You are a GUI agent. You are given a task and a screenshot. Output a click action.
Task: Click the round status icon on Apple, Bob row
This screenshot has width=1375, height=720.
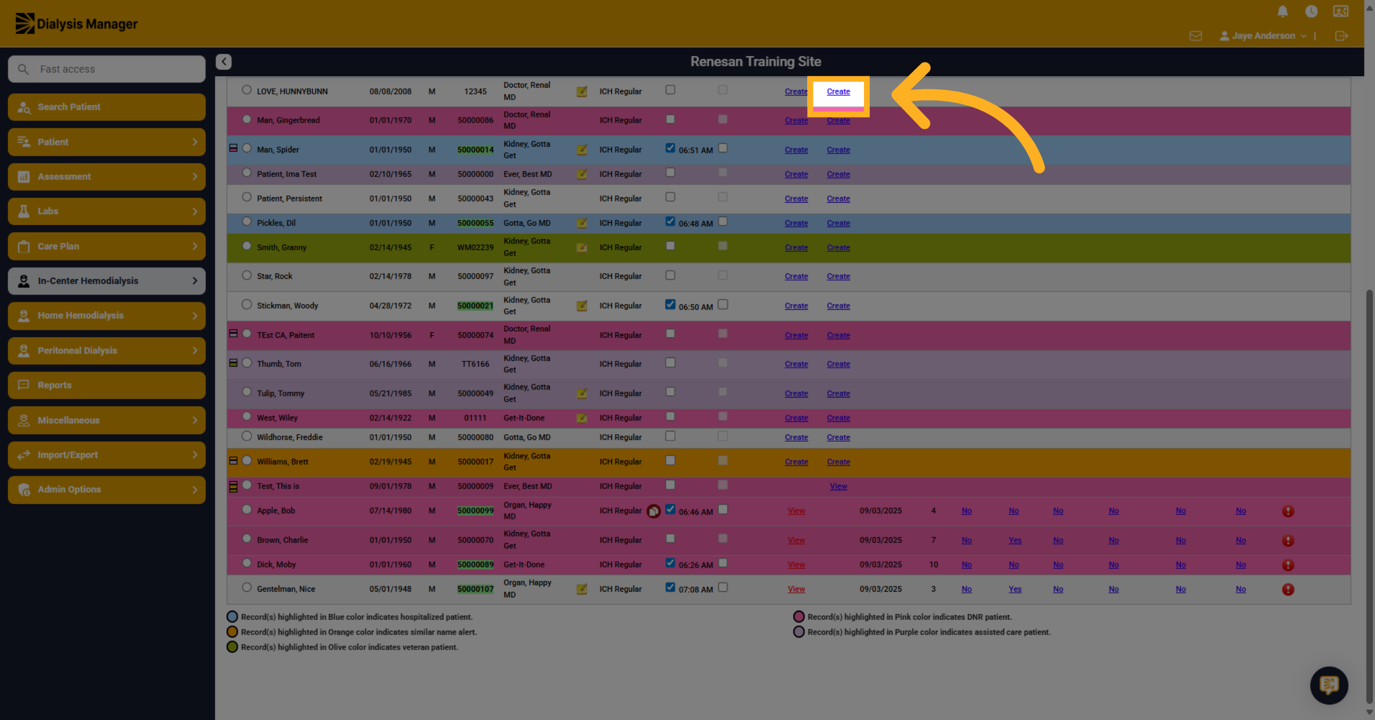653,511
